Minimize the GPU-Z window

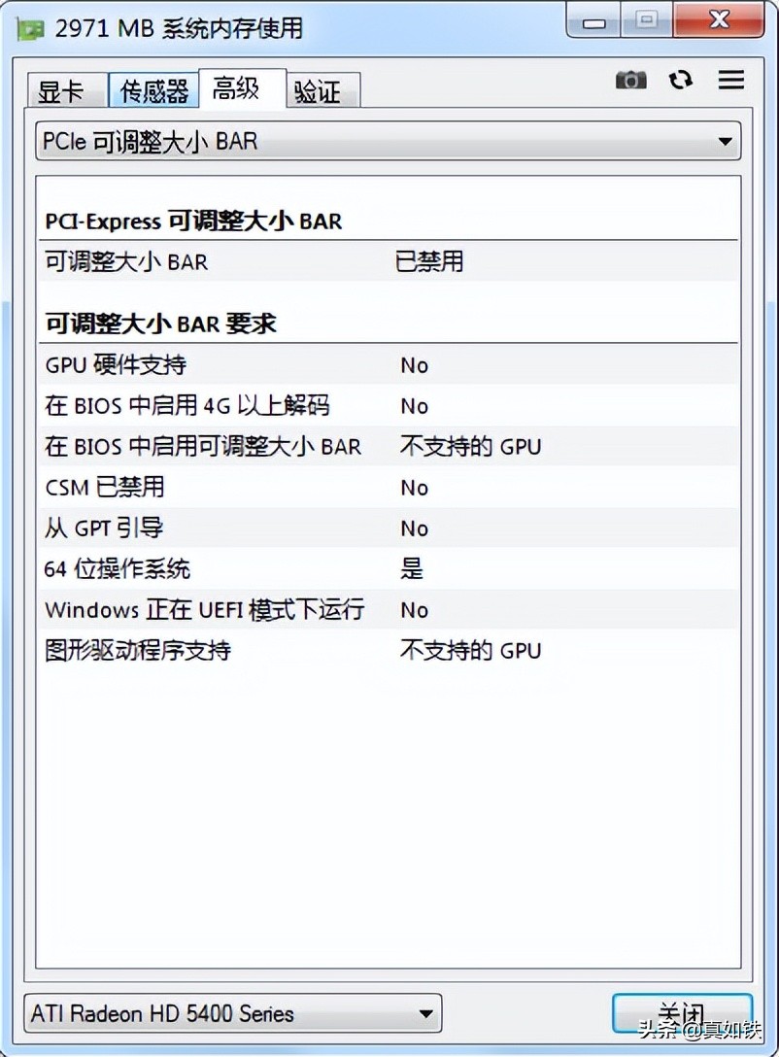[596, 20]
